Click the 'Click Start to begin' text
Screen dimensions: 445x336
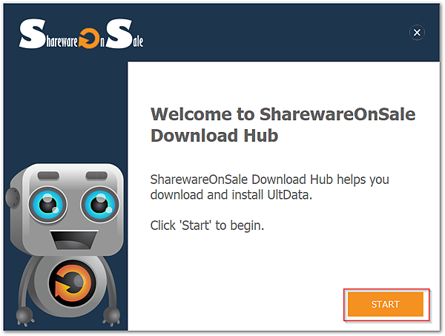click(x=207, y=225)
